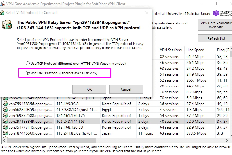Viewport: 232px width, 155px height.
Task: Sort by Ping column header
Action: point(222,50)
